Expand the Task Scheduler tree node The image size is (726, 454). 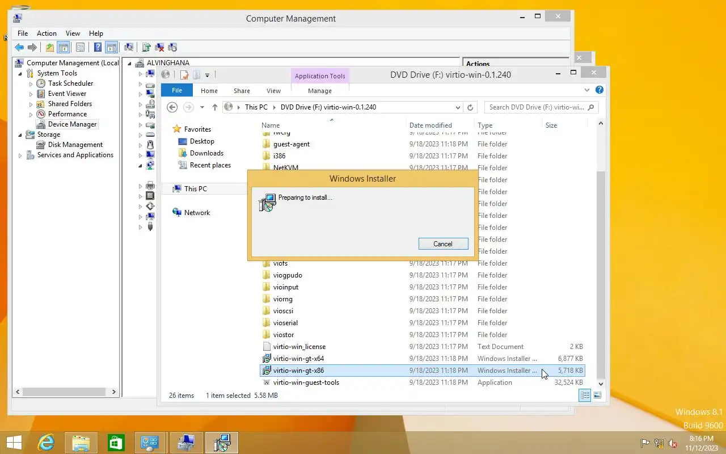click(x=31, y=84)
